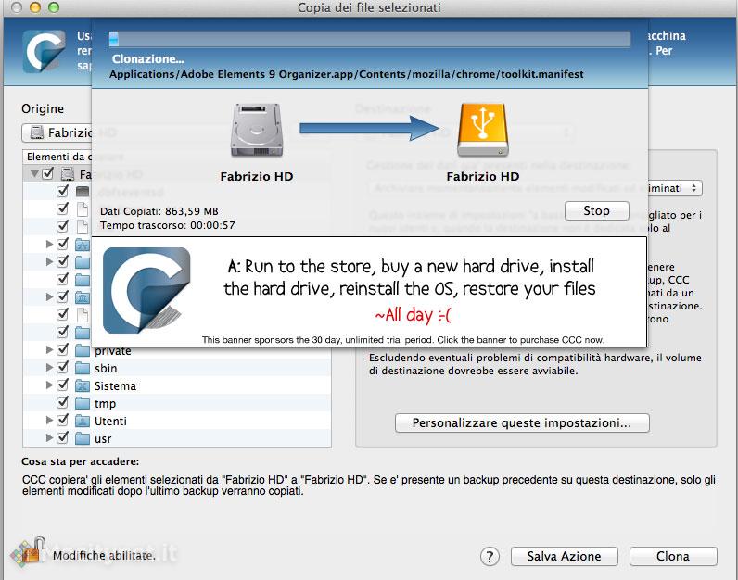738x580 pixels.
Task: Expand the sbin folder
Action: pos(49,368)
